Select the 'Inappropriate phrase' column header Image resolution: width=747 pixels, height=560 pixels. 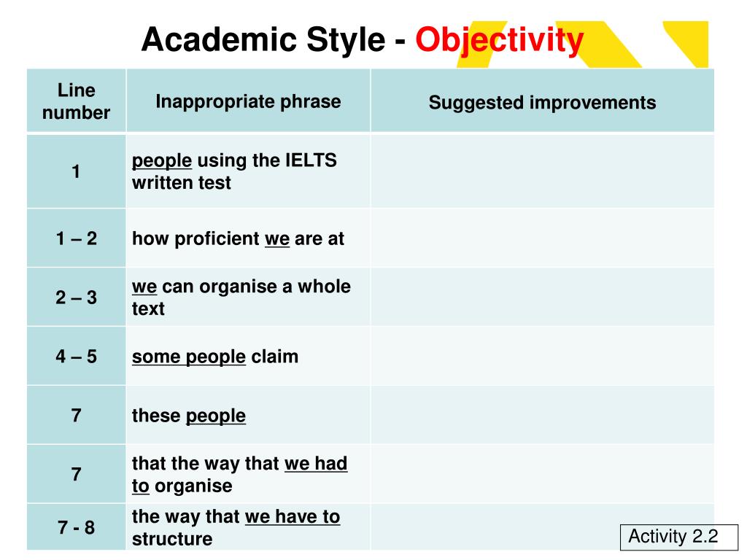tap(248, 101)
